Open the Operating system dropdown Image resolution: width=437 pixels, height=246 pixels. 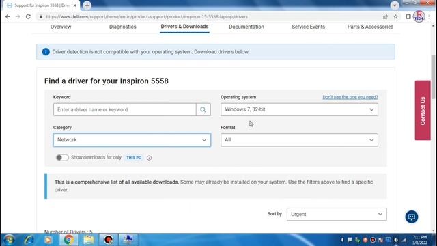click(x=299, y=109)
